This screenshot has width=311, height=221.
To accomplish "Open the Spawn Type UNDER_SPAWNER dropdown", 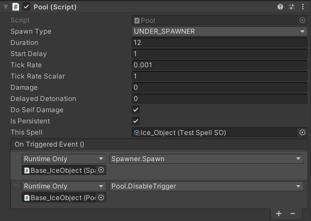I will 220,31.
